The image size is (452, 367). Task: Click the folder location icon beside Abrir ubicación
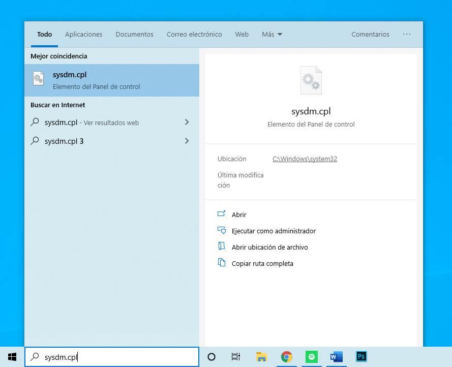221,246
